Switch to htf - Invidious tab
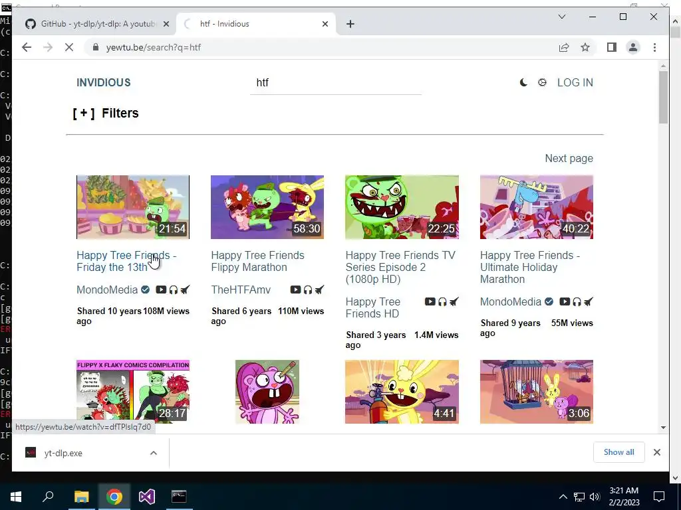Viewport: 681px width, 510px height. pos(256,24)
